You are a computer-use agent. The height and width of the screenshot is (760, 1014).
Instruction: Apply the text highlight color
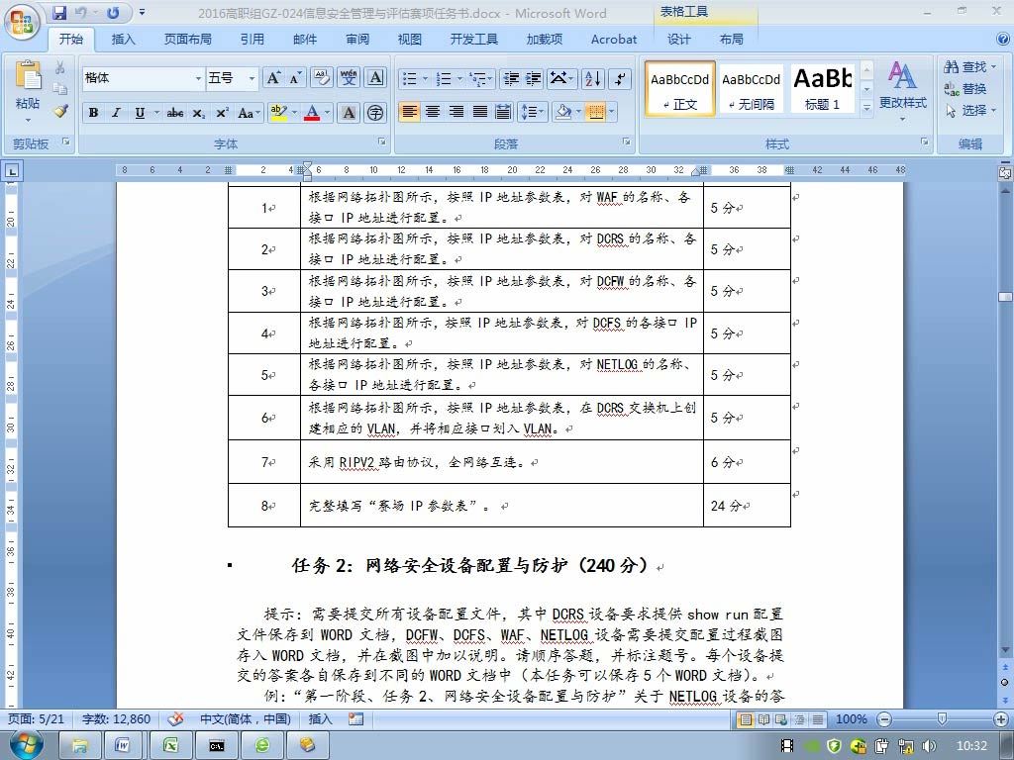pyautogui.click(x=278, y=113)
